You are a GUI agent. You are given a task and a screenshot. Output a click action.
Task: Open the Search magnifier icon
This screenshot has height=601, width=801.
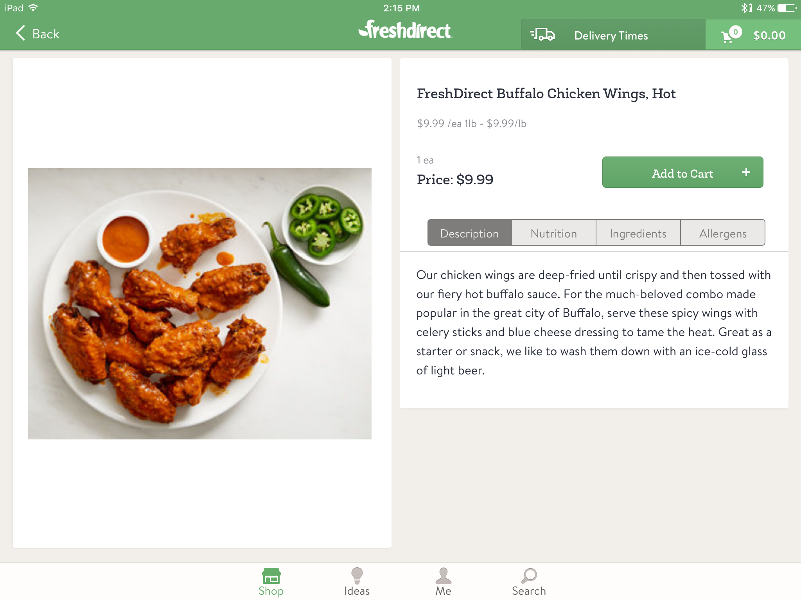point(529,576)
